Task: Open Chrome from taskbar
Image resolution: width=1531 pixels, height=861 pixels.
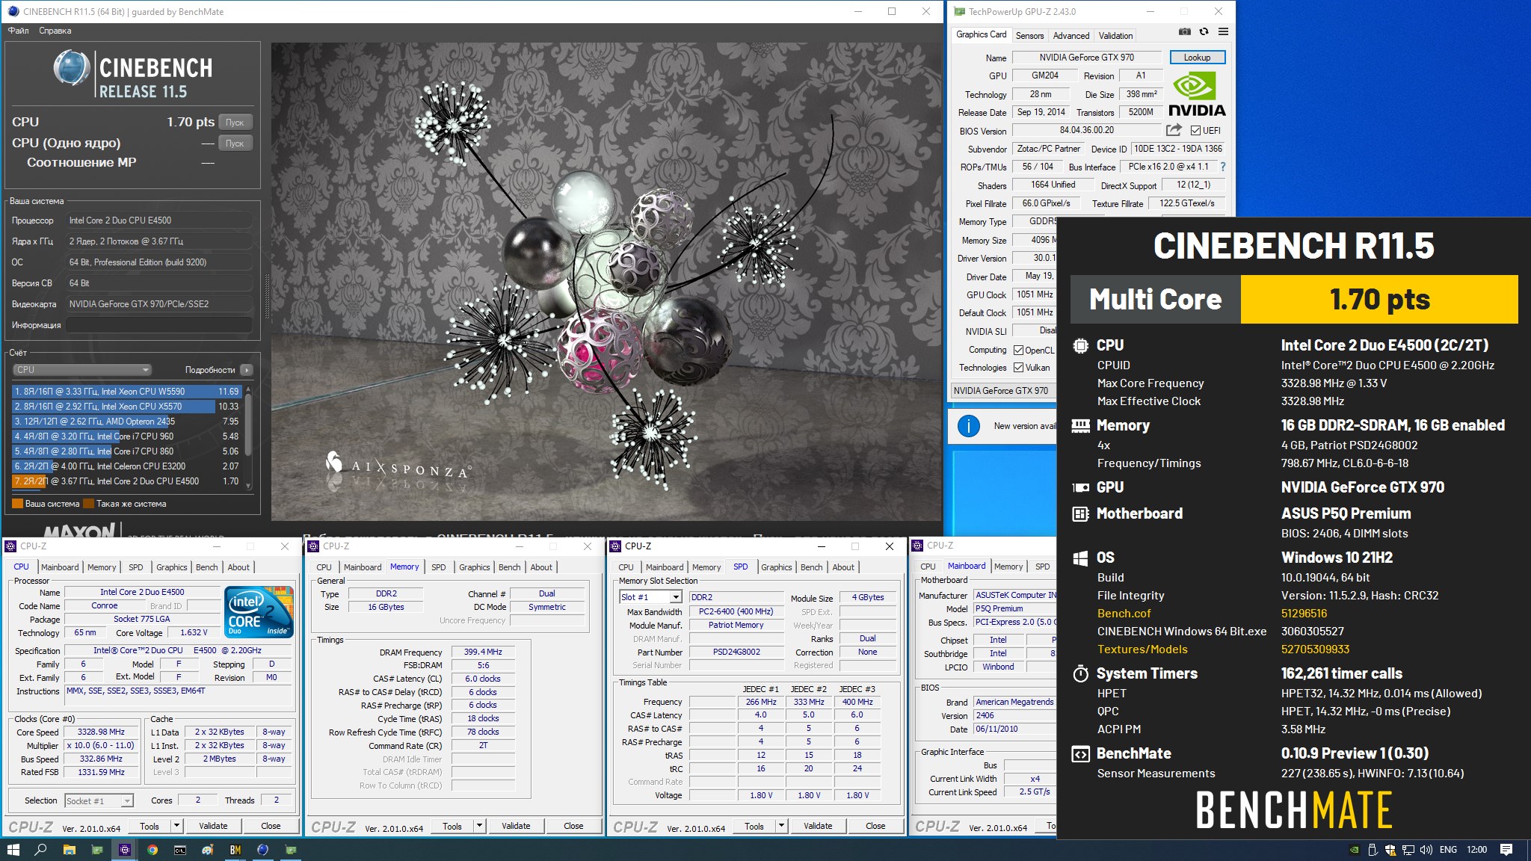Action: [x=153, y=850]
